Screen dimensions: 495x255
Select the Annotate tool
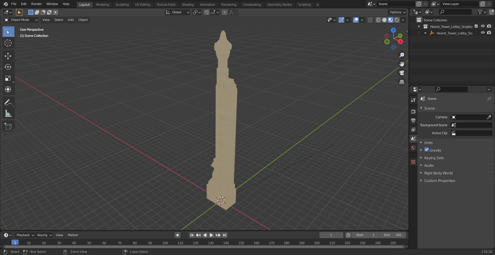(8, 103)
